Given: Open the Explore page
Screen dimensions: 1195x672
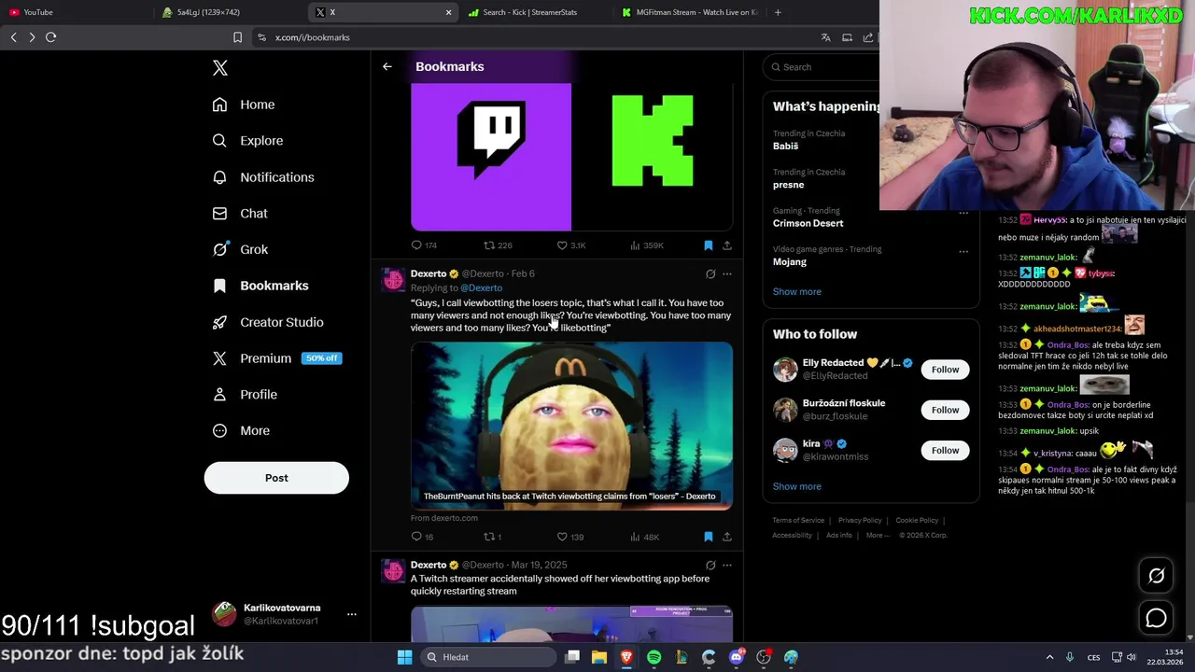Looking at the screenshot, I should click(x=247, y=141).
